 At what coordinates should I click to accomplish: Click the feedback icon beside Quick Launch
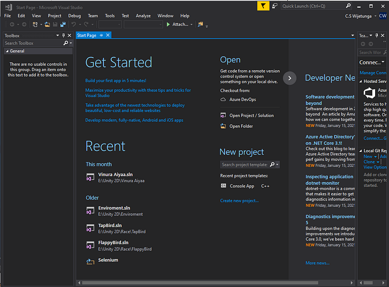point(275,6)
